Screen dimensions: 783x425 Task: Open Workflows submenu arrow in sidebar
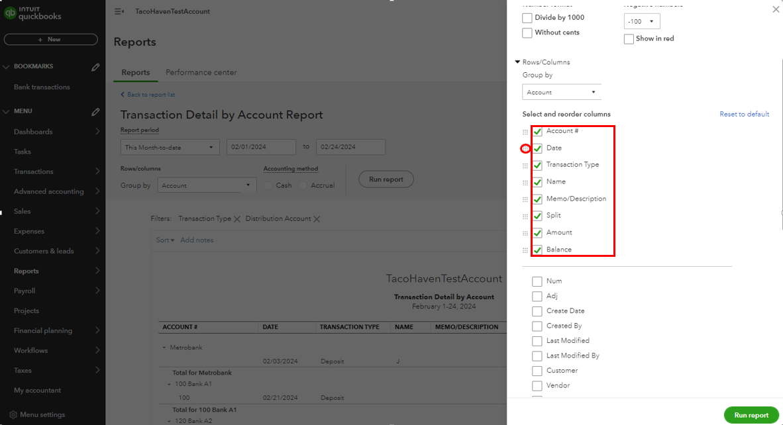(97, 351)
